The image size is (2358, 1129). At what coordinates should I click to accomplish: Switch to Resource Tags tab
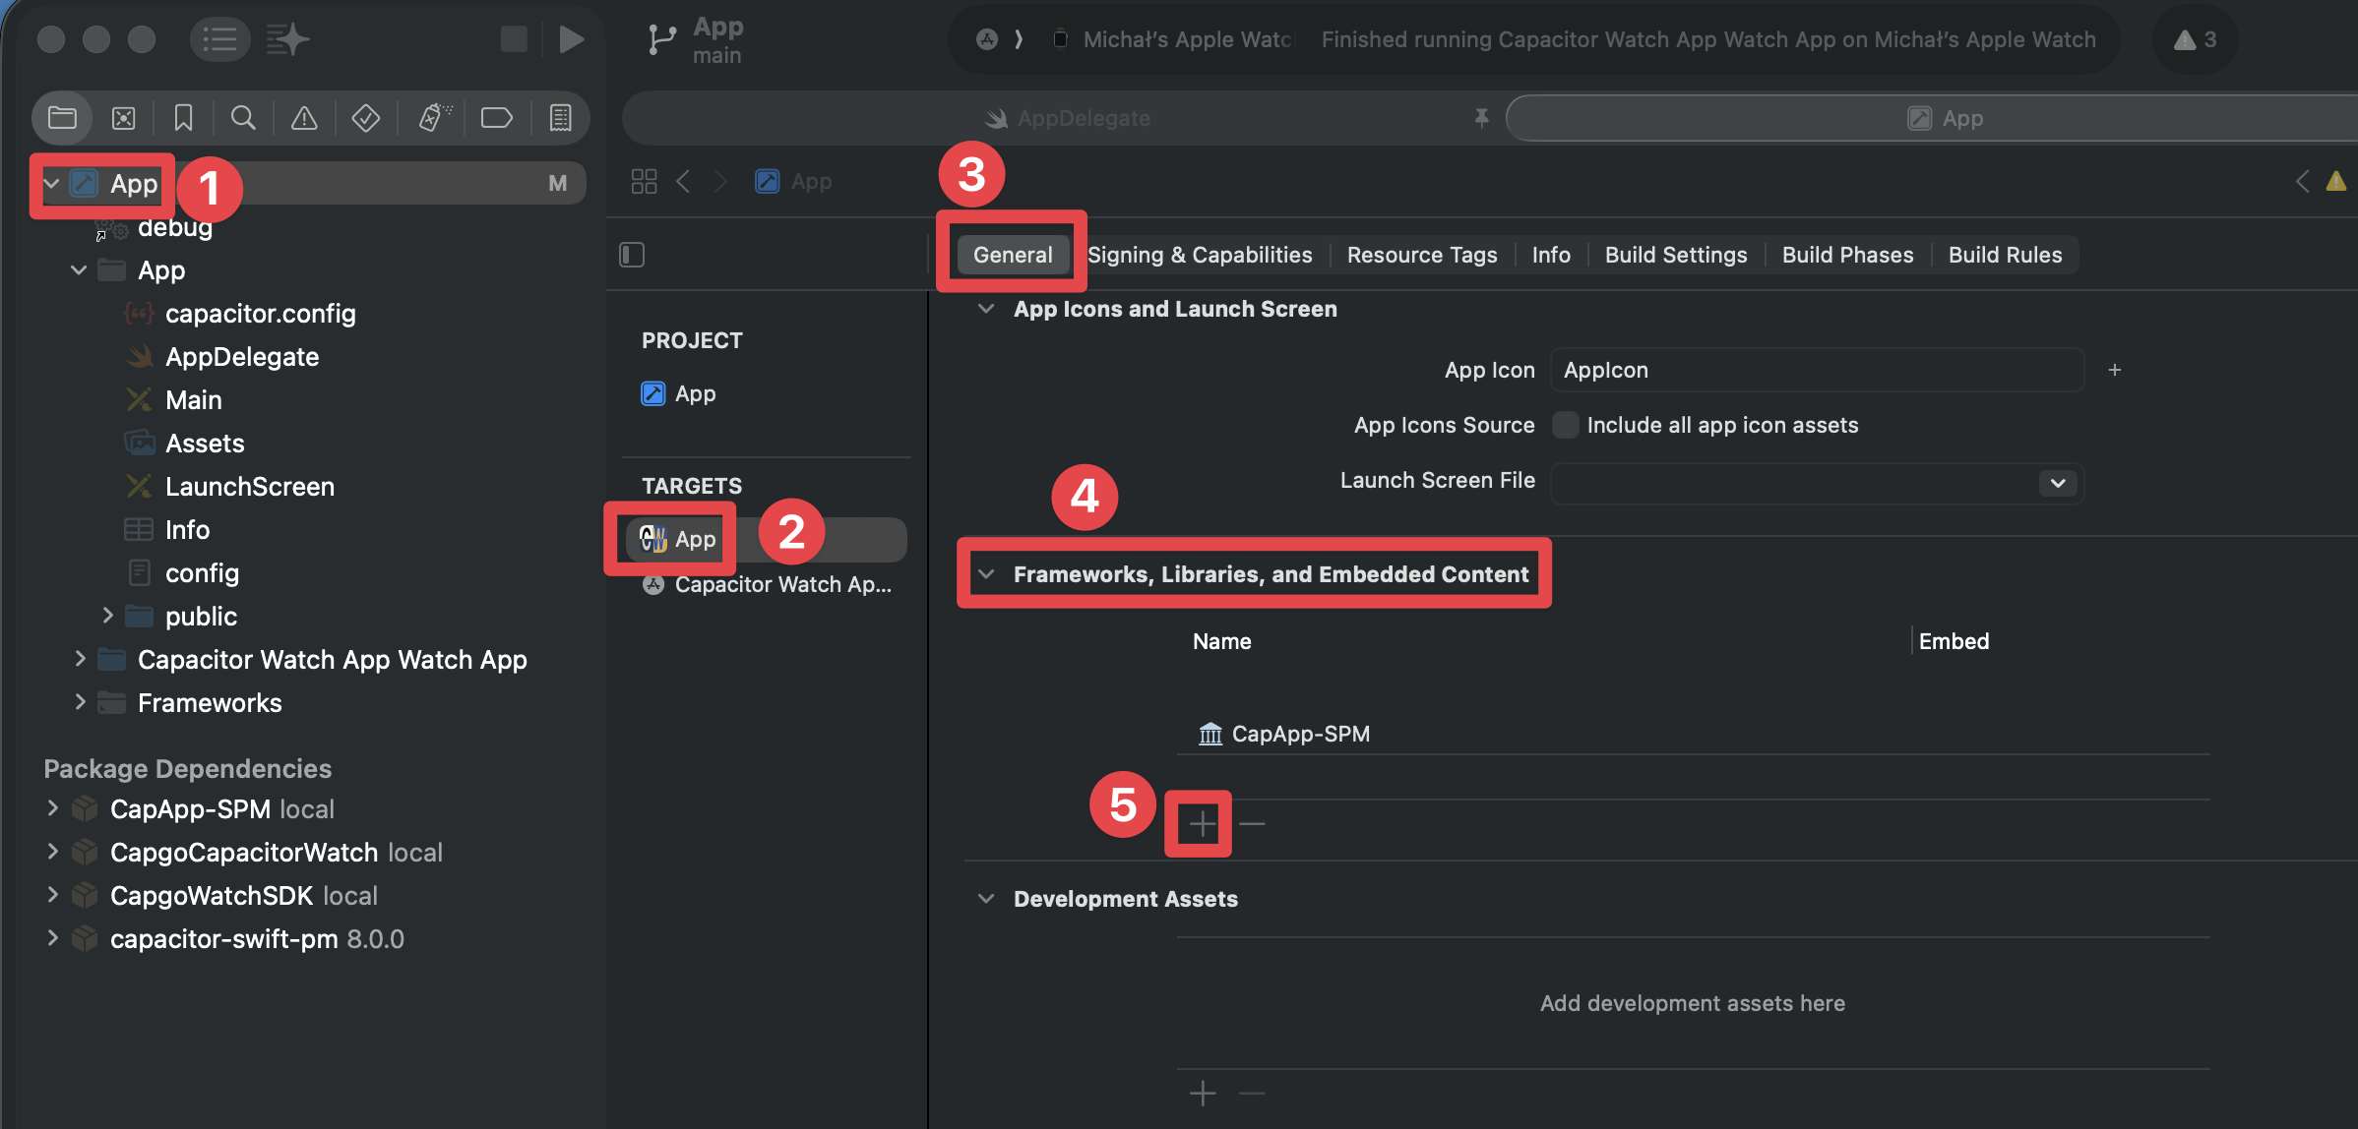(1422, 255)
